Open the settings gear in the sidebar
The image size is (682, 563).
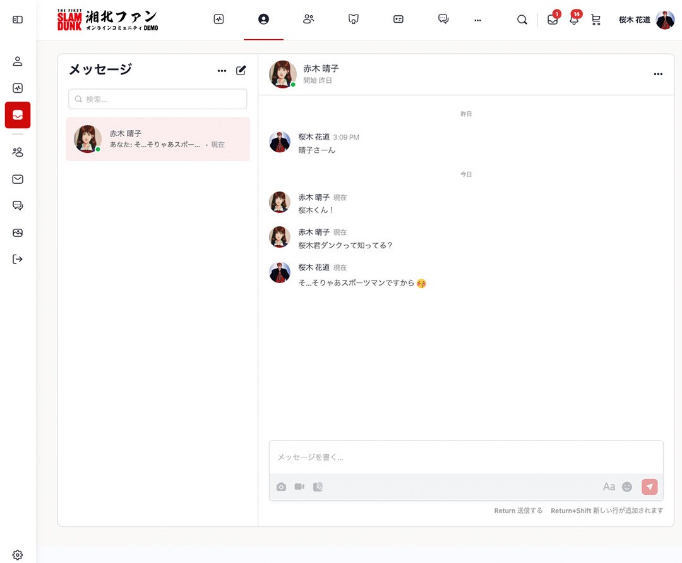coord(18,555)
